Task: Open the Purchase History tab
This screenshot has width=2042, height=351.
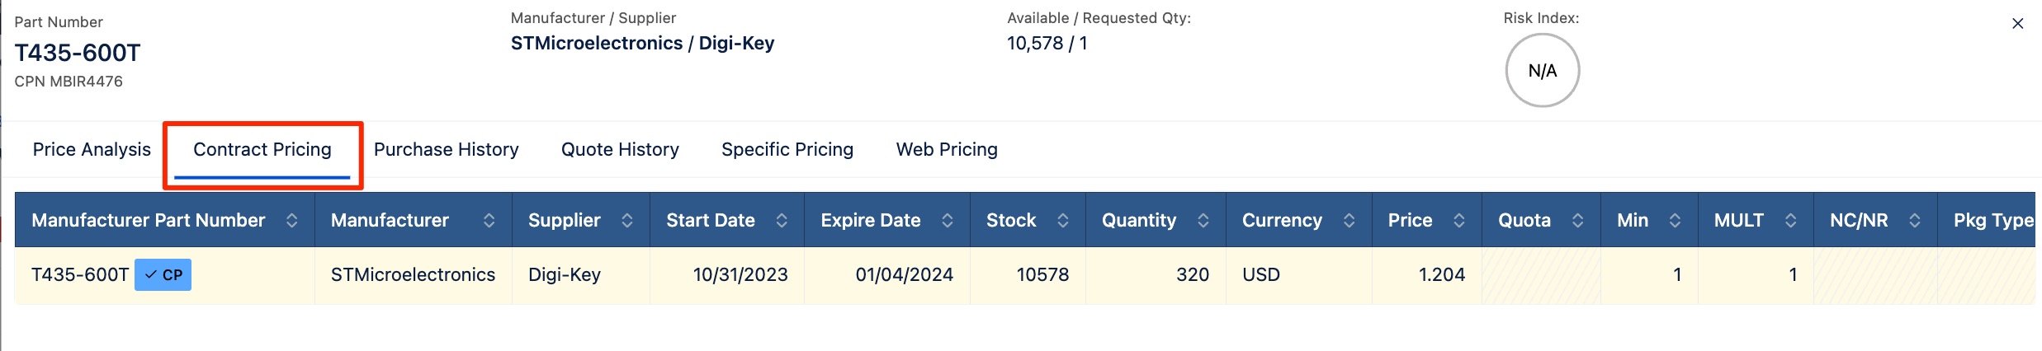Action: [446, 149]
